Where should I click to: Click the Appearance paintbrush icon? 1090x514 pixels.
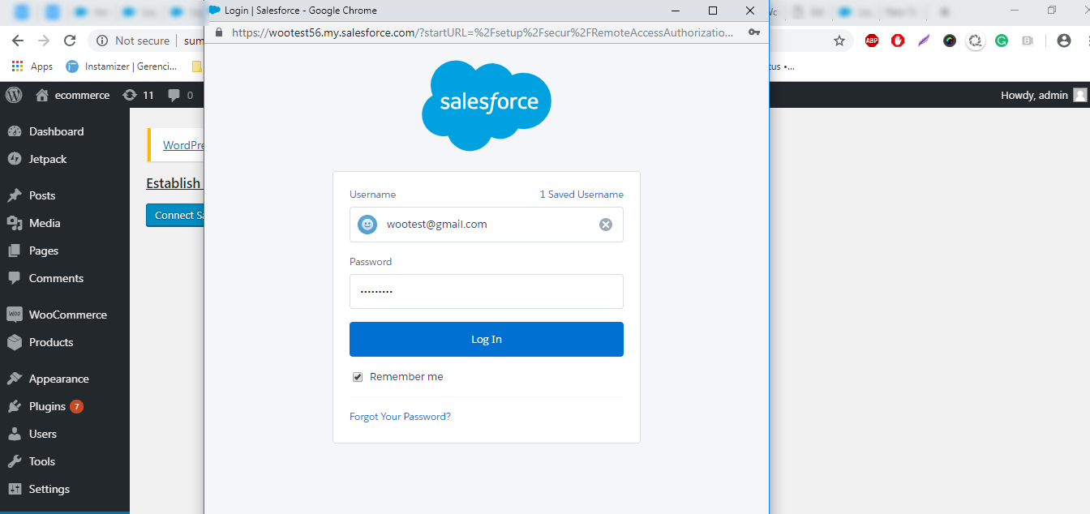click(14, 379)
